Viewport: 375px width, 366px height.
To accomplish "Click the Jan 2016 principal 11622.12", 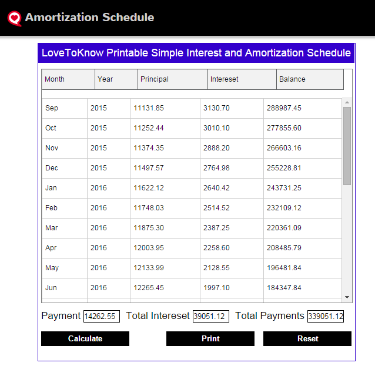I will coord(149,188).
